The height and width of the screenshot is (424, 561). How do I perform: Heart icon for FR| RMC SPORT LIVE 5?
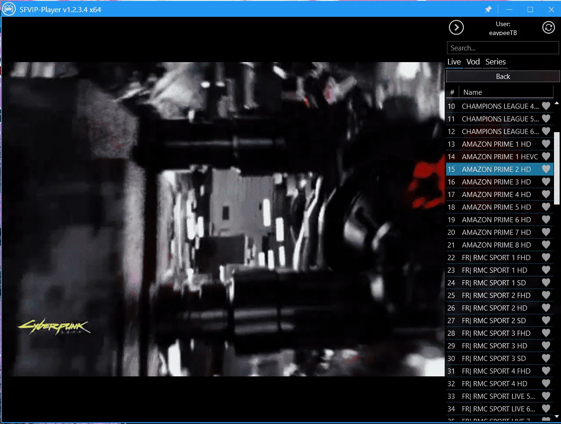coord(546,396)
